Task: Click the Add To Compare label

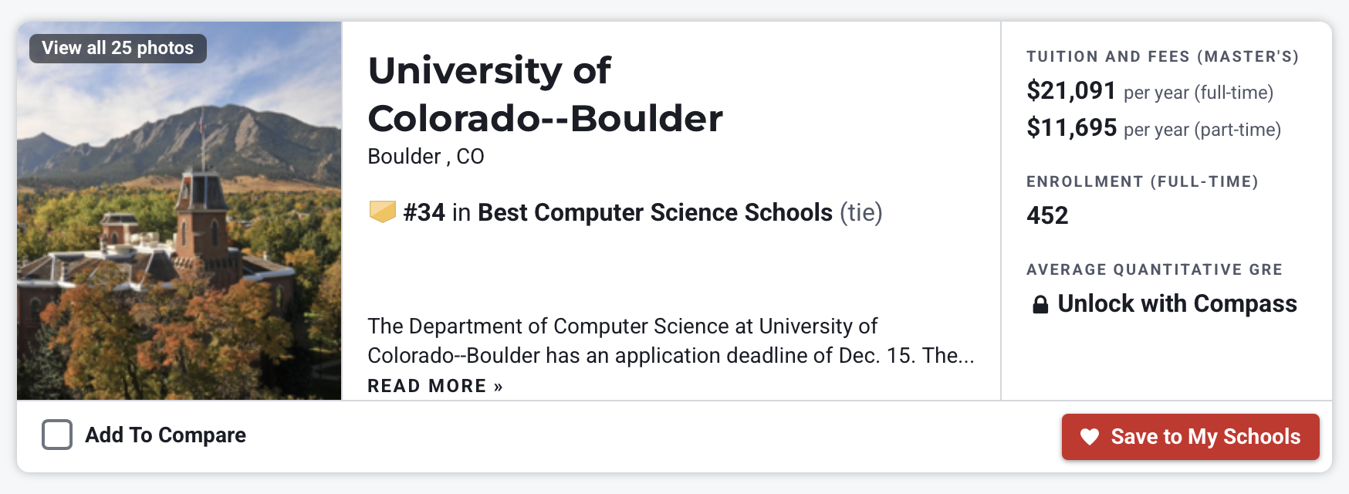Action: pos(165,435)
